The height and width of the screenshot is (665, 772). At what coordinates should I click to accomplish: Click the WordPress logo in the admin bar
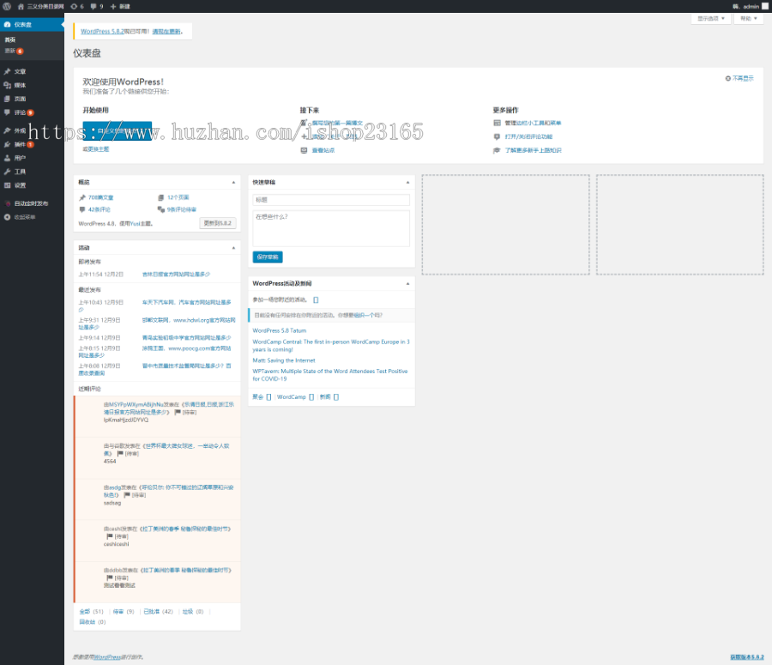tap(7, 6)
